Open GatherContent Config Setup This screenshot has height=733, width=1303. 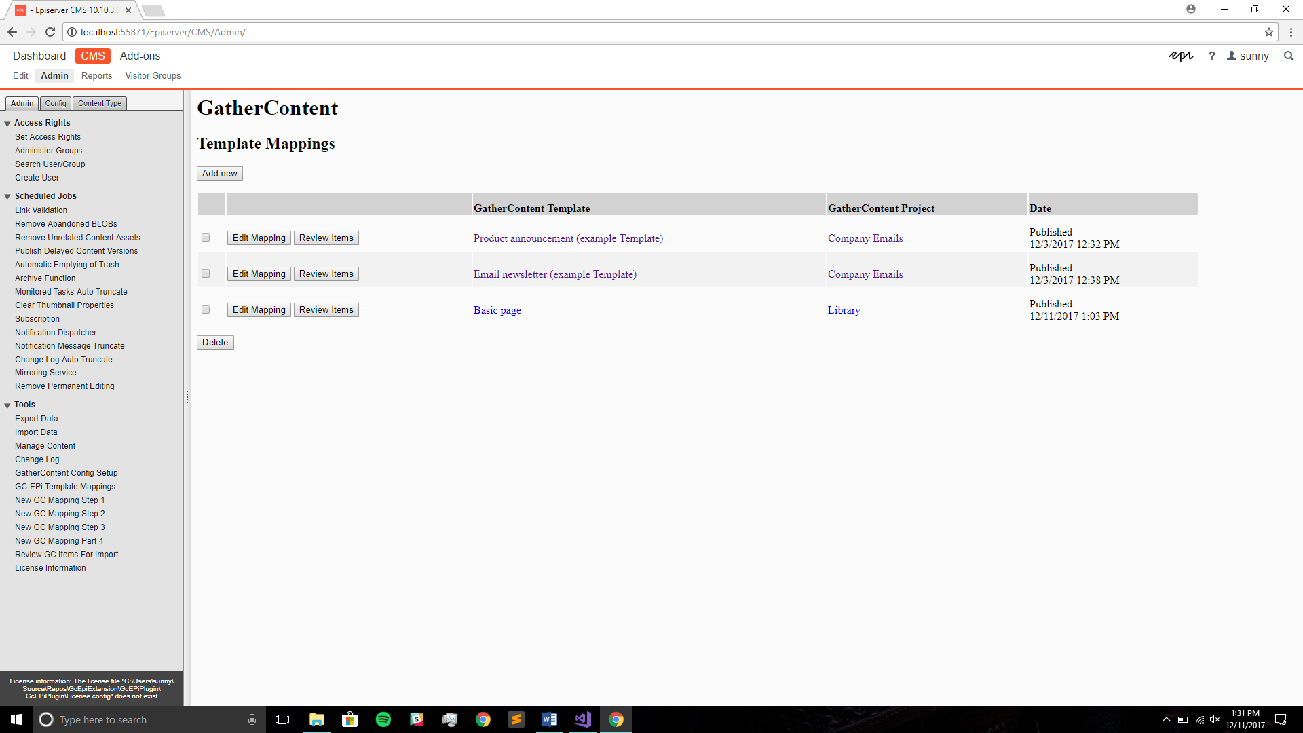click(x=67, y=473)
